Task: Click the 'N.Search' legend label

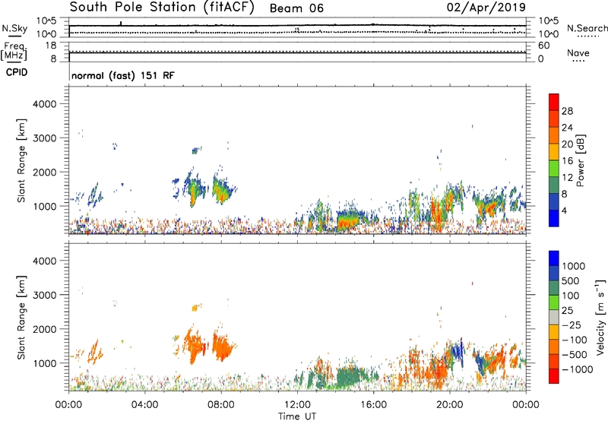Action: [587, 28]
